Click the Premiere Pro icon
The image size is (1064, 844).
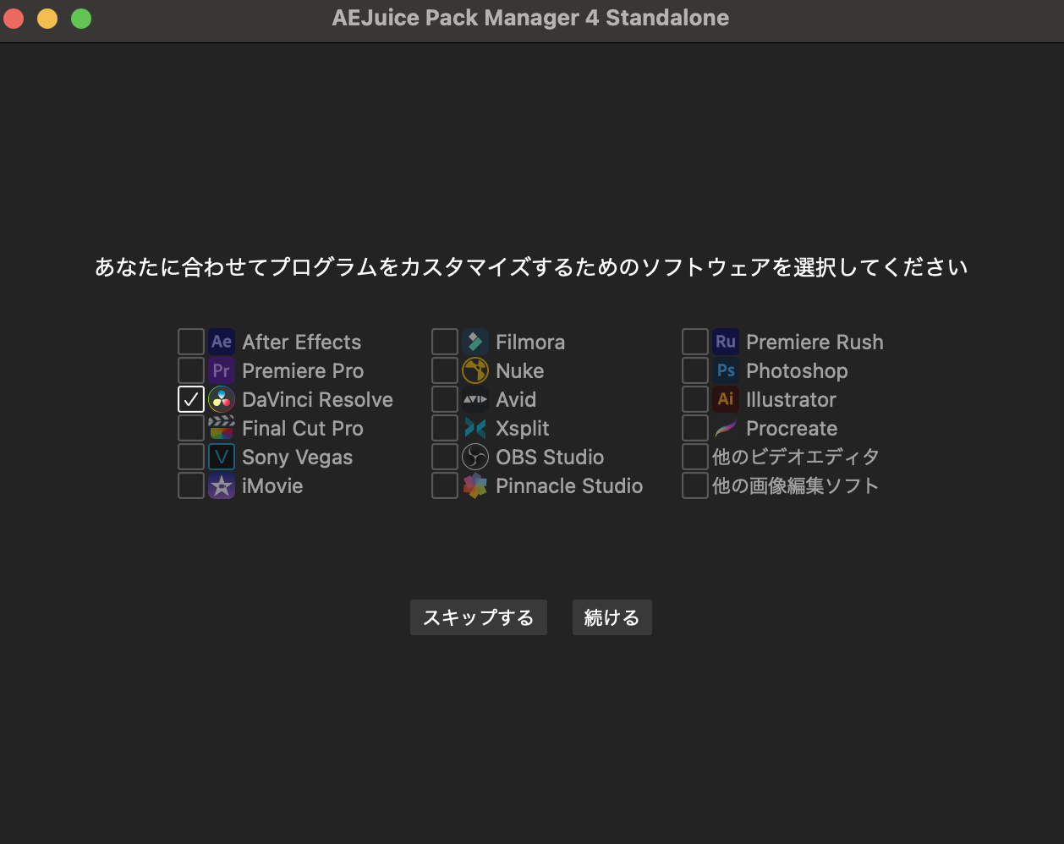click(221, 370)
